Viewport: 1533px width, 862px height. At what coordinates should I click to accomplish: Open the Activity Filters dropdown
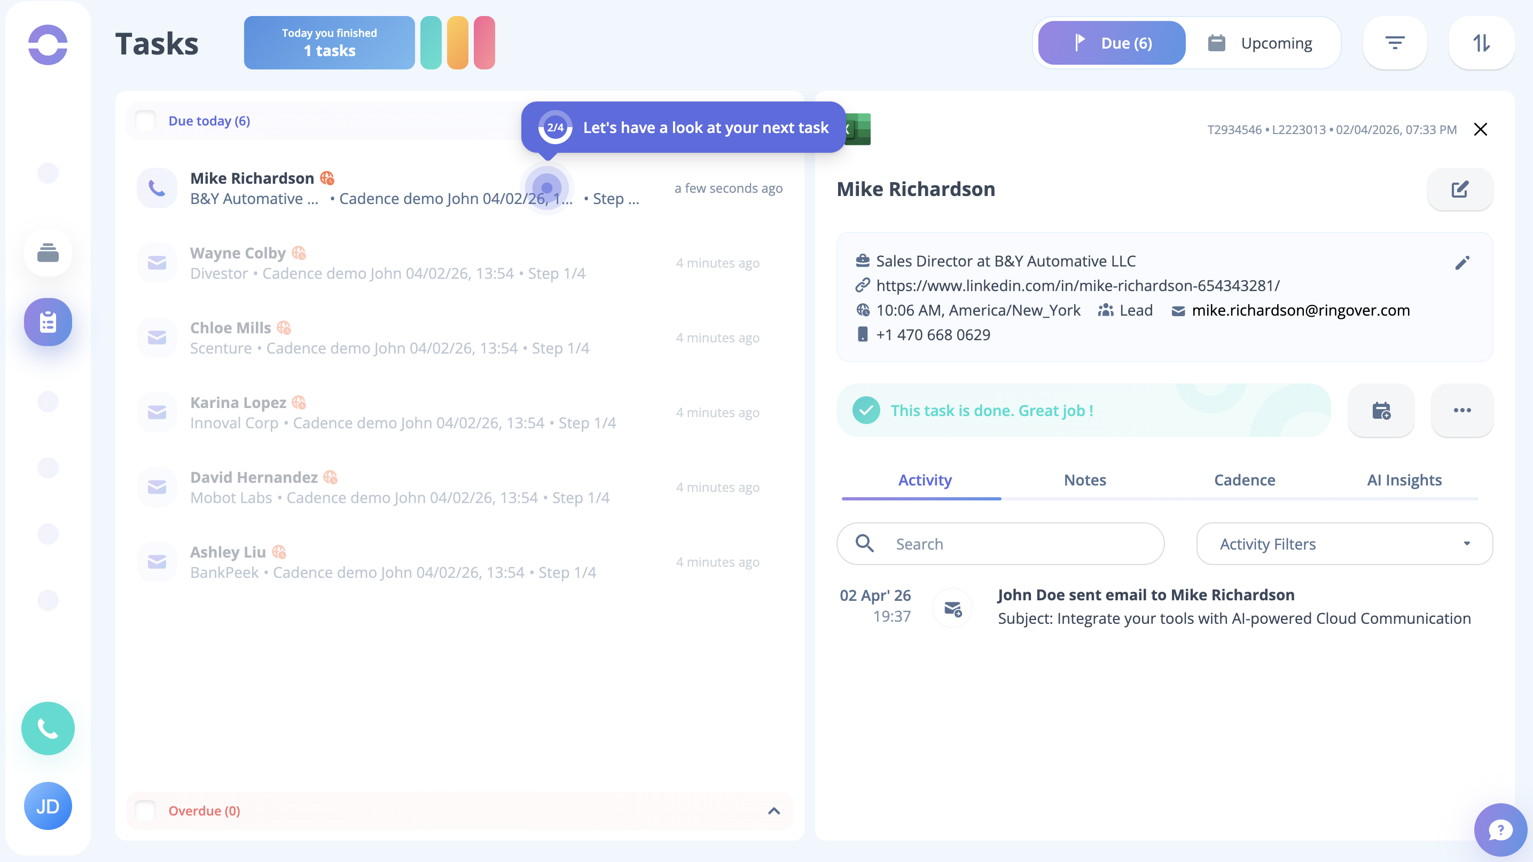click(1344, 544)
